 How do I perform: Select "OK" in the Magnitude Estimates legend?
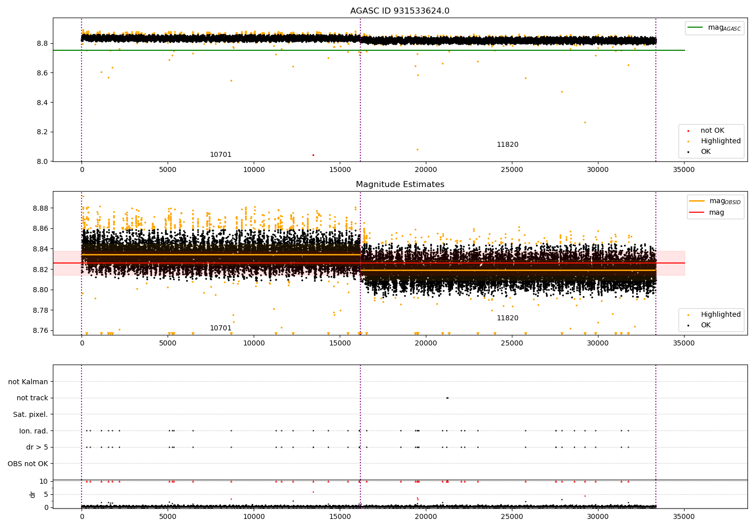[706, 325]
